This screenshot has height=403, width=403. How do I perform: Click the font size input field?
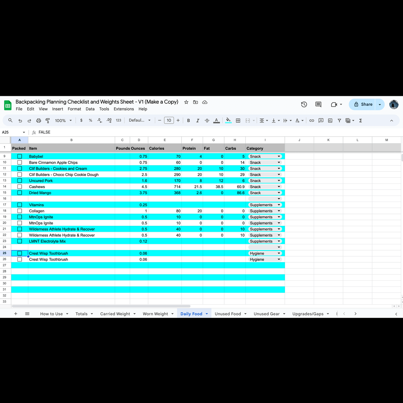[x=169, y=120]
